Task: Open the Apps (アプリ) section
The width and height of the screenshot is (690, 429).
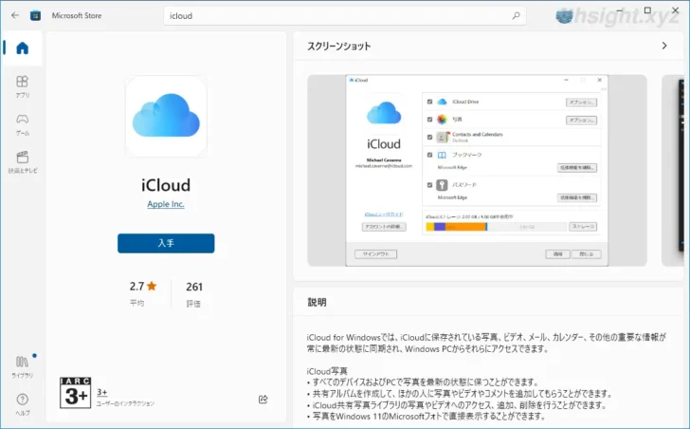Action: [x=22, y=86]
